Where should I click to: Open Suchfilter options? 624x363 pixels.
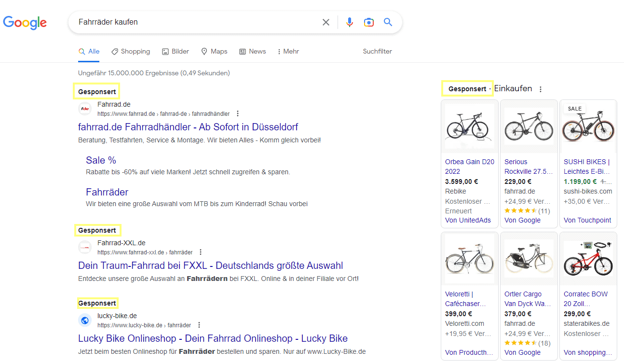tap(378, 52)
